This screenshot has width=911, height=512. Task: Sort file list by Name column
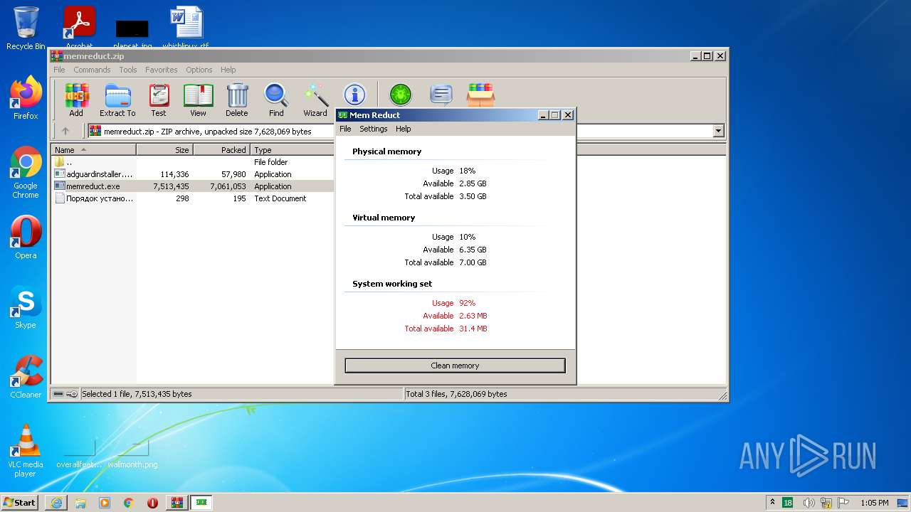(x=93, y=150)
